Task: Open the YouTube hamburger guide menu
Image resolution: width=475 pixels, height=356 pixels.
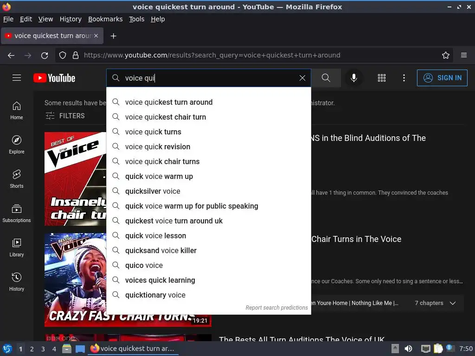Action: 17,78
